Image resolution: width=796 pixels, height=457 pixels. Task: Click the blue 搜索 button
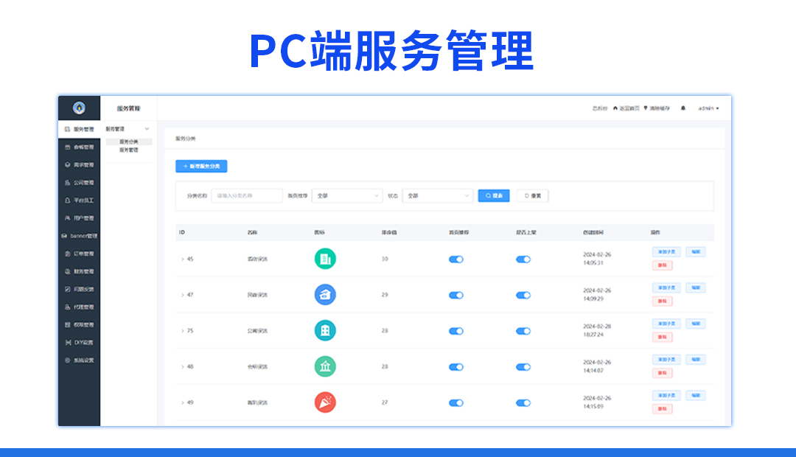tap(494, 196)
